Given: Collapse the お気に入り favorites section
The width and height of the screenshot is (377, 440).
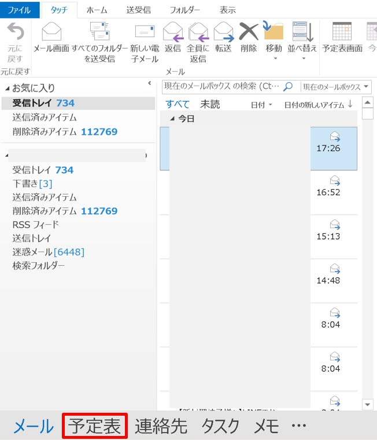Looking at the screenshot, I should (x=8, y=89).
